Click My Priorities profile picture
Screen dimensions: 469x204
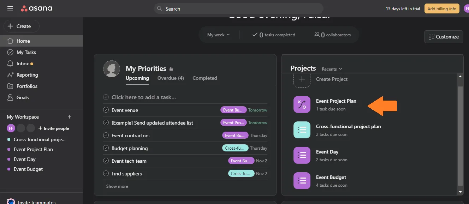[112, 69]
